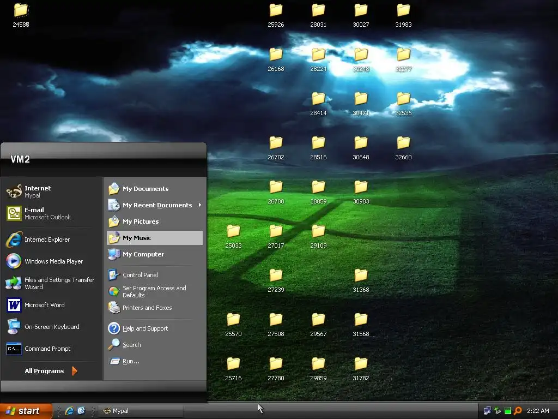Select desktop folder 32660
The height and width of the screenshot is (419, 558).
403,147
